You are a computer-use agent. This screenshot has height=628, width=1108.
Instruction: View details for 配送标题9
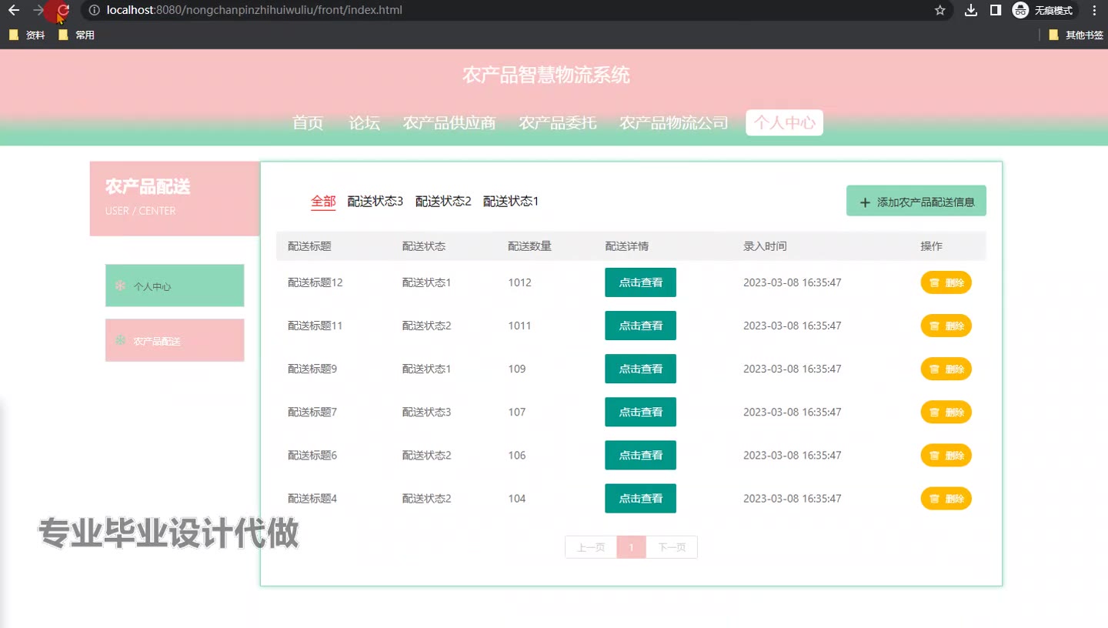tap(641, 369)
